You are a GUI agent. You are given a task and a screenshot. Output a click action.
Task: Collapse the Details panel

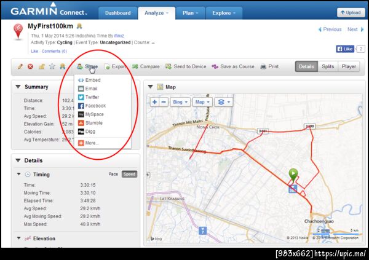coord(18,160)
